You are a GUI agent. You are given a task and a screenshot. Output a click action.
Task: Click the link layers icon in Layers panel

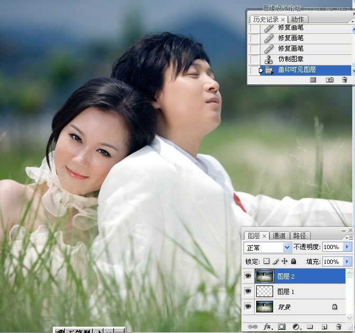coord(253,327)
